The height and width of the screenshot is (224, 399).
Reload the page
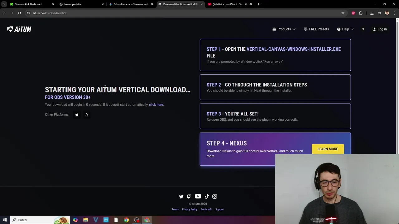tap(19, 13)
